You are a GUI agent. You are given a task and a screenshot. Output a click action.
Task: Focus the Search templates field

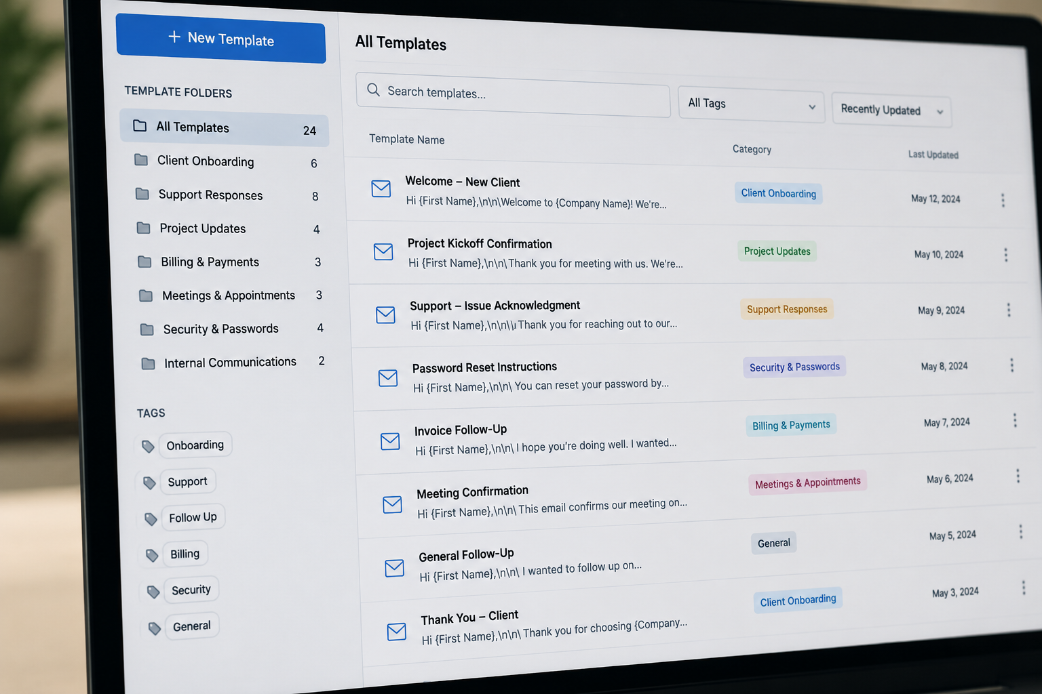pos(513,94)
